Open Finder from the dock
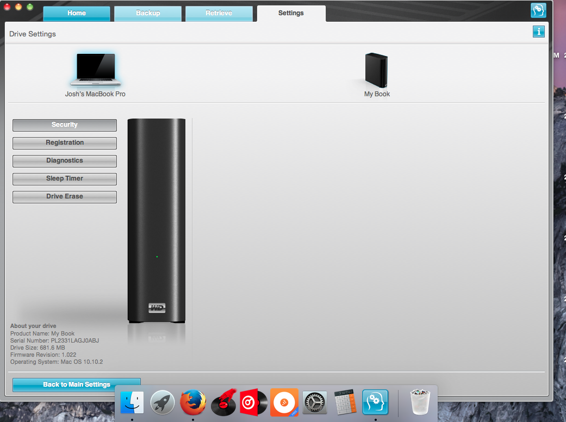This screenshot has width=566, height=422. coord(132,402)
